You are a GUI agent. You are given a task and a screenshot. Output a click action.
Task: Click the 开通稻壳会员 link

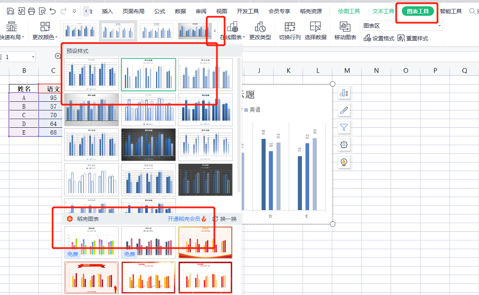(x=184, y=219)
